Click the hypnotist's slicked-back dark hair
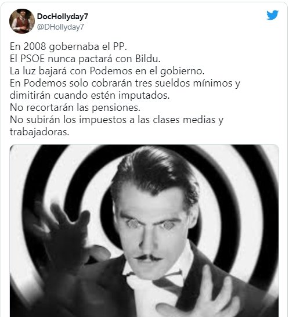Image resolution: width=289 pixels, height=317 pixels. (x=154, y=174)
